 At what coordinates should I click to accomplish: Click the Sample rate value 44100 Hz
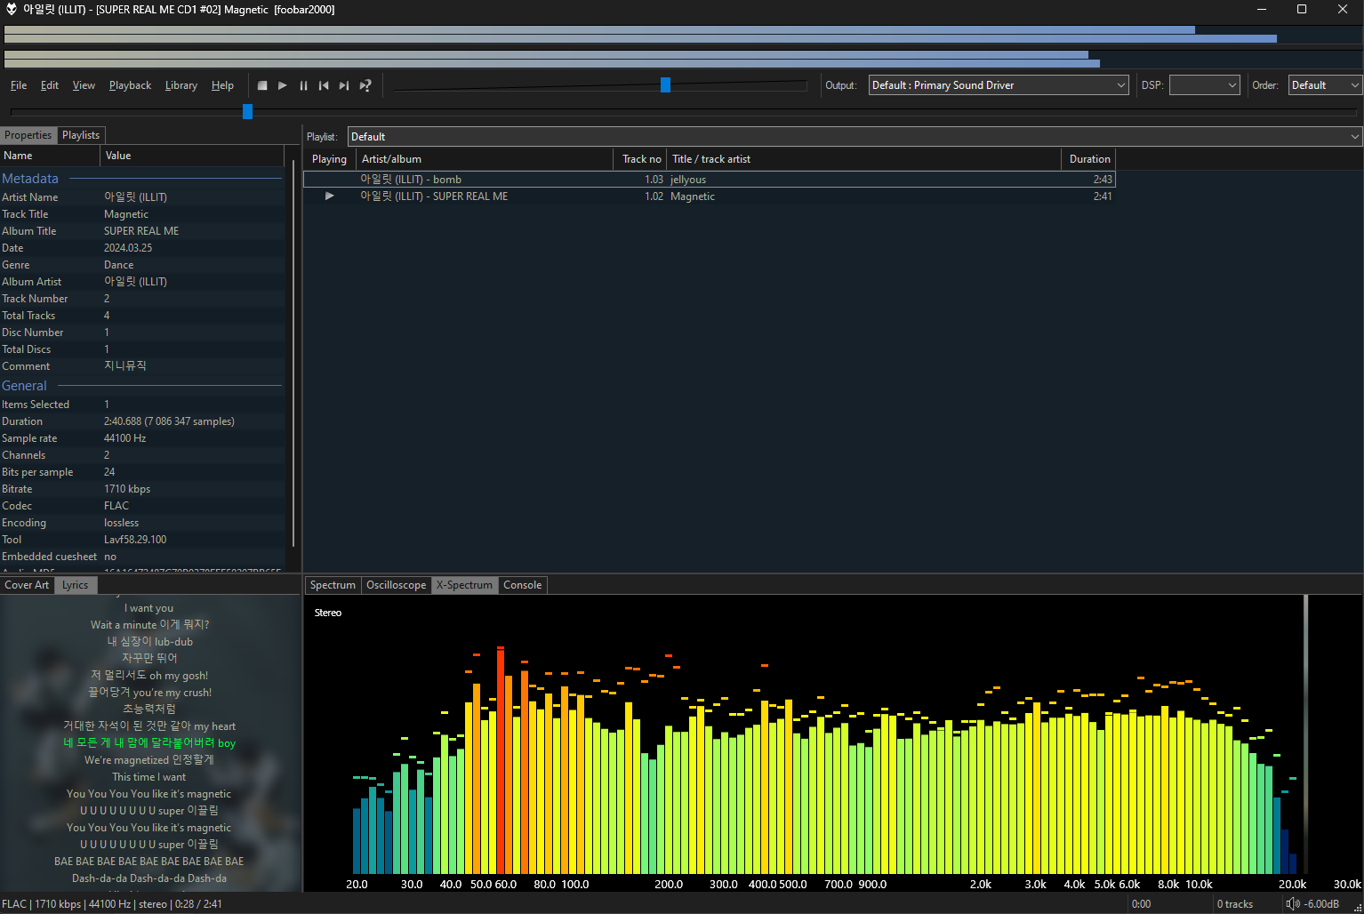coord(125,438)
